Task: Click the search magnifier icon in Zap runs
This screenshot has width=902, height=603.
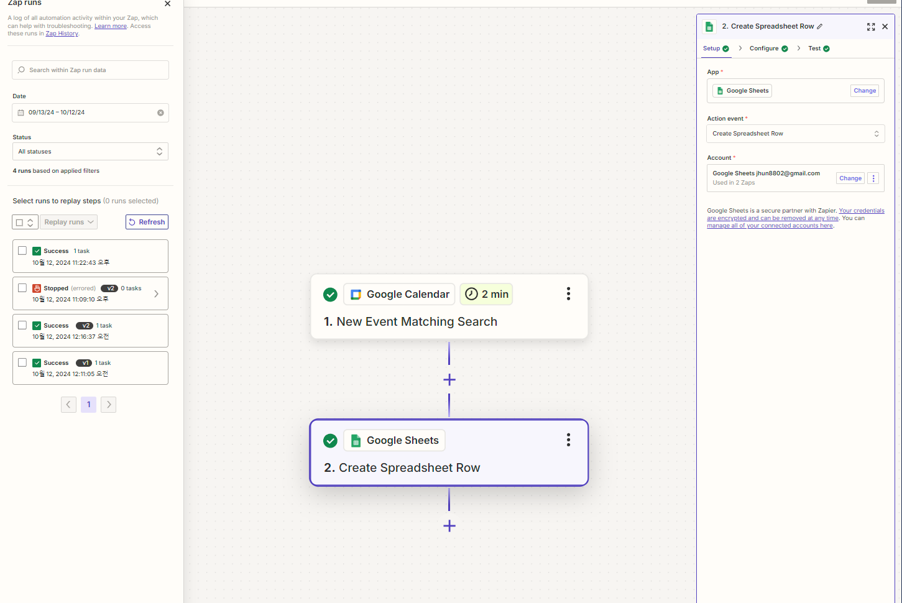Action: pos(22,70)
